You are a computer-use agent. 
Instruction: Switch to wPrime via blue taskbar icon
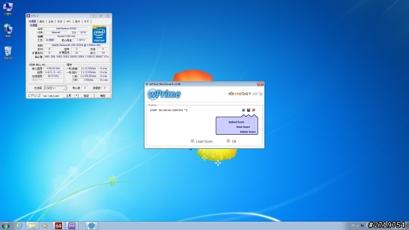click(x=91, y=226)
